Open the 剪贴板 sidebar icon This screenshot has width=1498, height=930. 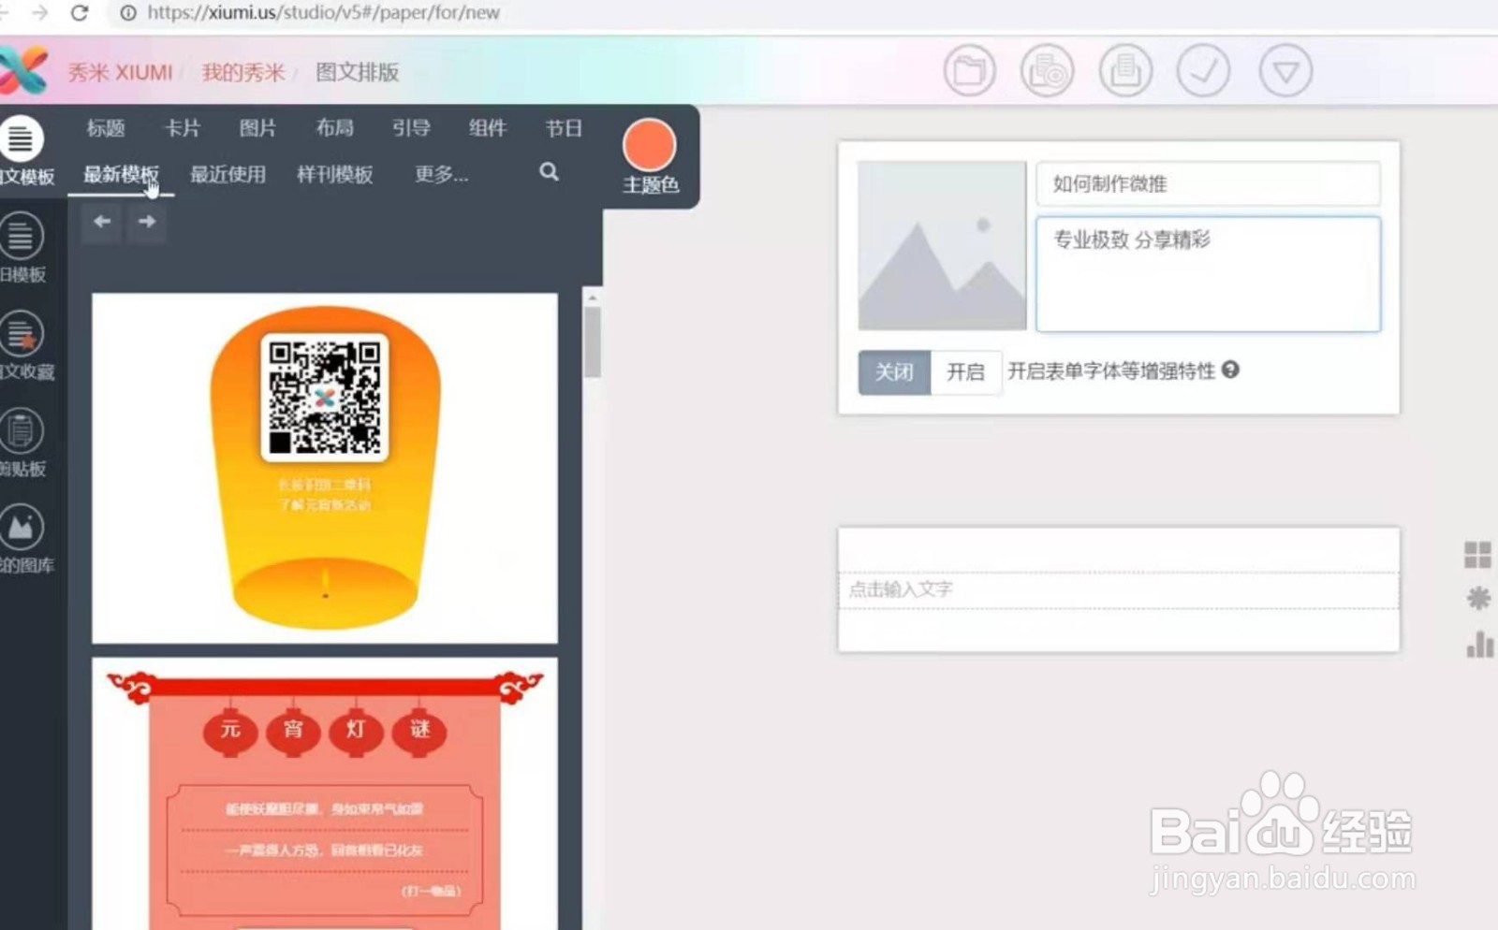click(x=21, y=430)
